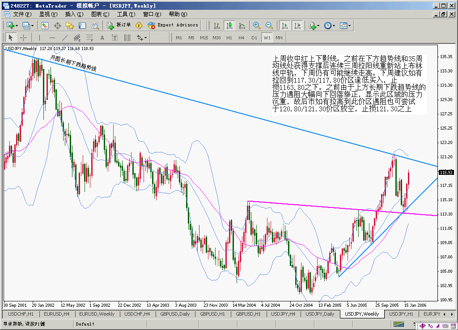Set chart period to M30

[x=216, y=38]
